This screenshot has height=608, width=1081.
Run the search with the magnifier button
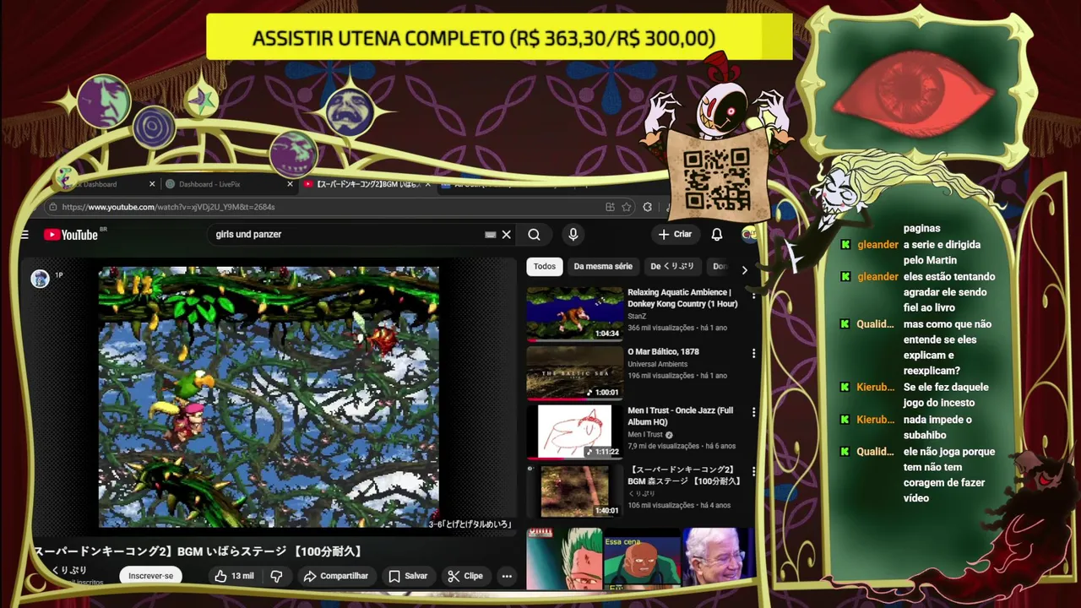click(534, 235)
